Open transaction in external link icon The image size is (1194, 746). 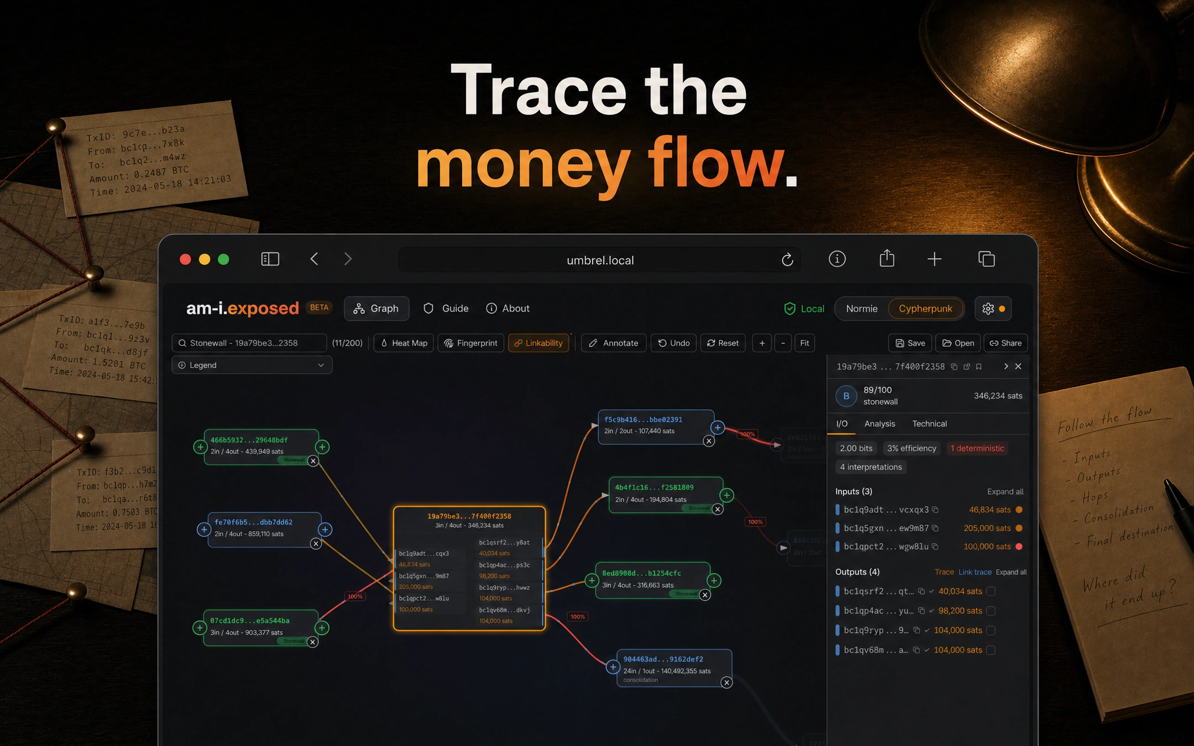(966, 366)
